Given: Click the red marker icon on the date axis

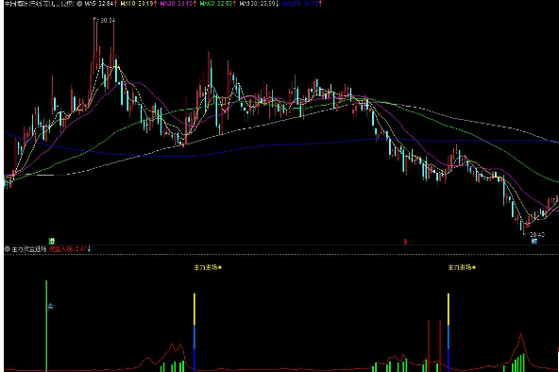Looking at the screenshot, I should pyautogui.click(x=405, y=242).
